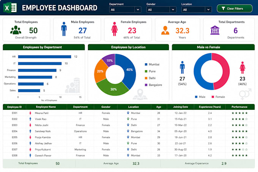Click the funnel icon in Clear Filters
This screenshot has width=258, height=172.
tap(223, 9)
